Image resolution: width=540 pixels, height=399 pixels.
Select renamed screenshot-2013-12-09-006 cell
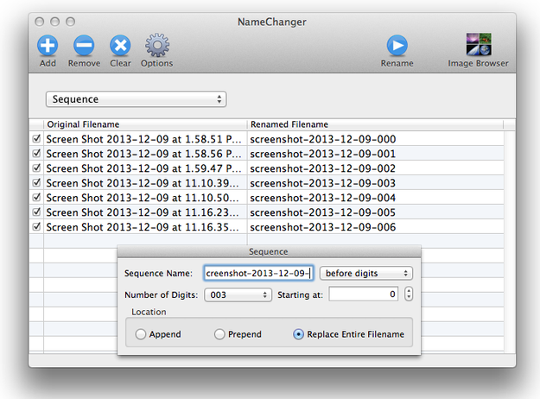tap(375, 226)
